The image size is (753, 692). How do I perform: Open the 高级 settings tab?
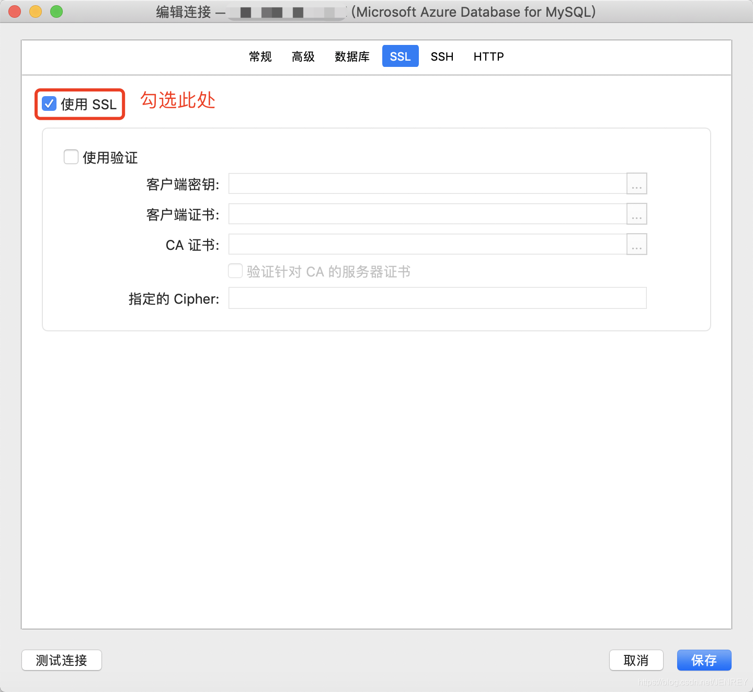point(302,56)
